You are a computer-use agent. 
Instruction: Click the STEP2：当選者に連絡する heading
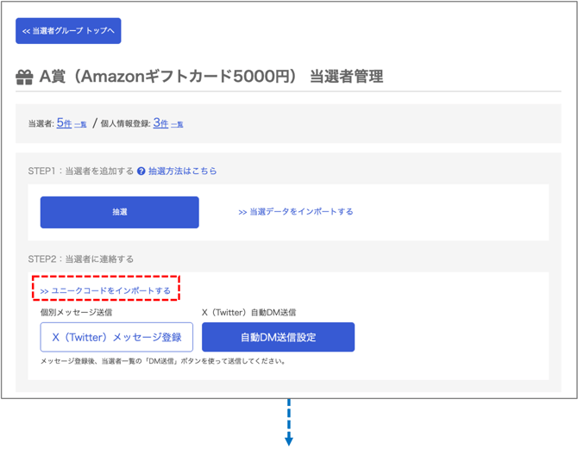(80, 259)
